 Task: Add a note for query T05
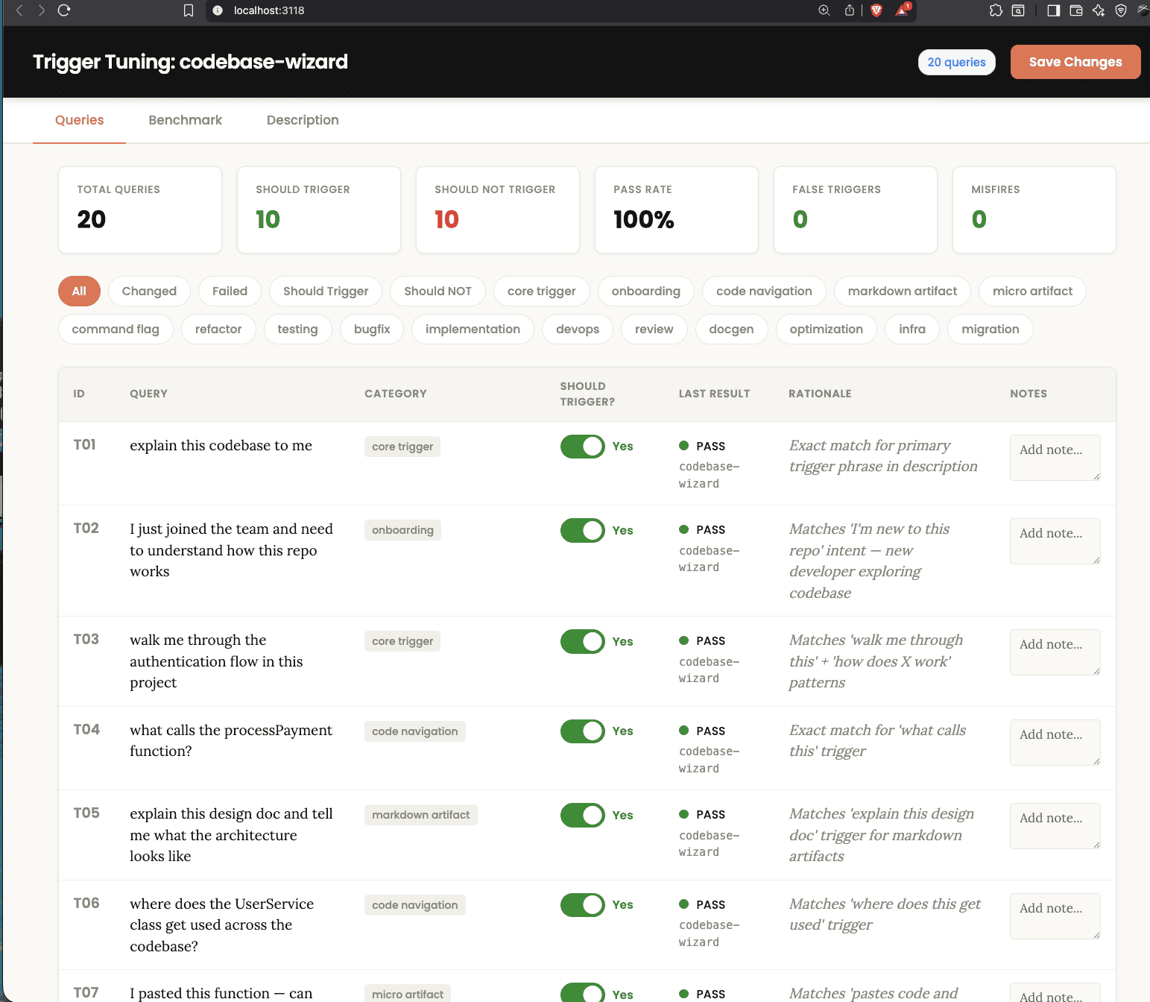[x=1055, y=826]
